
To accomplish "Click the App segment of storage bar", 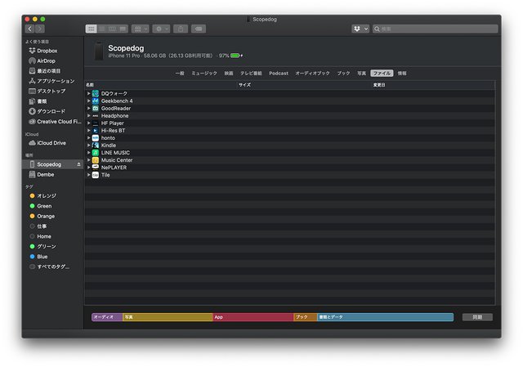I will pos(253,317).
